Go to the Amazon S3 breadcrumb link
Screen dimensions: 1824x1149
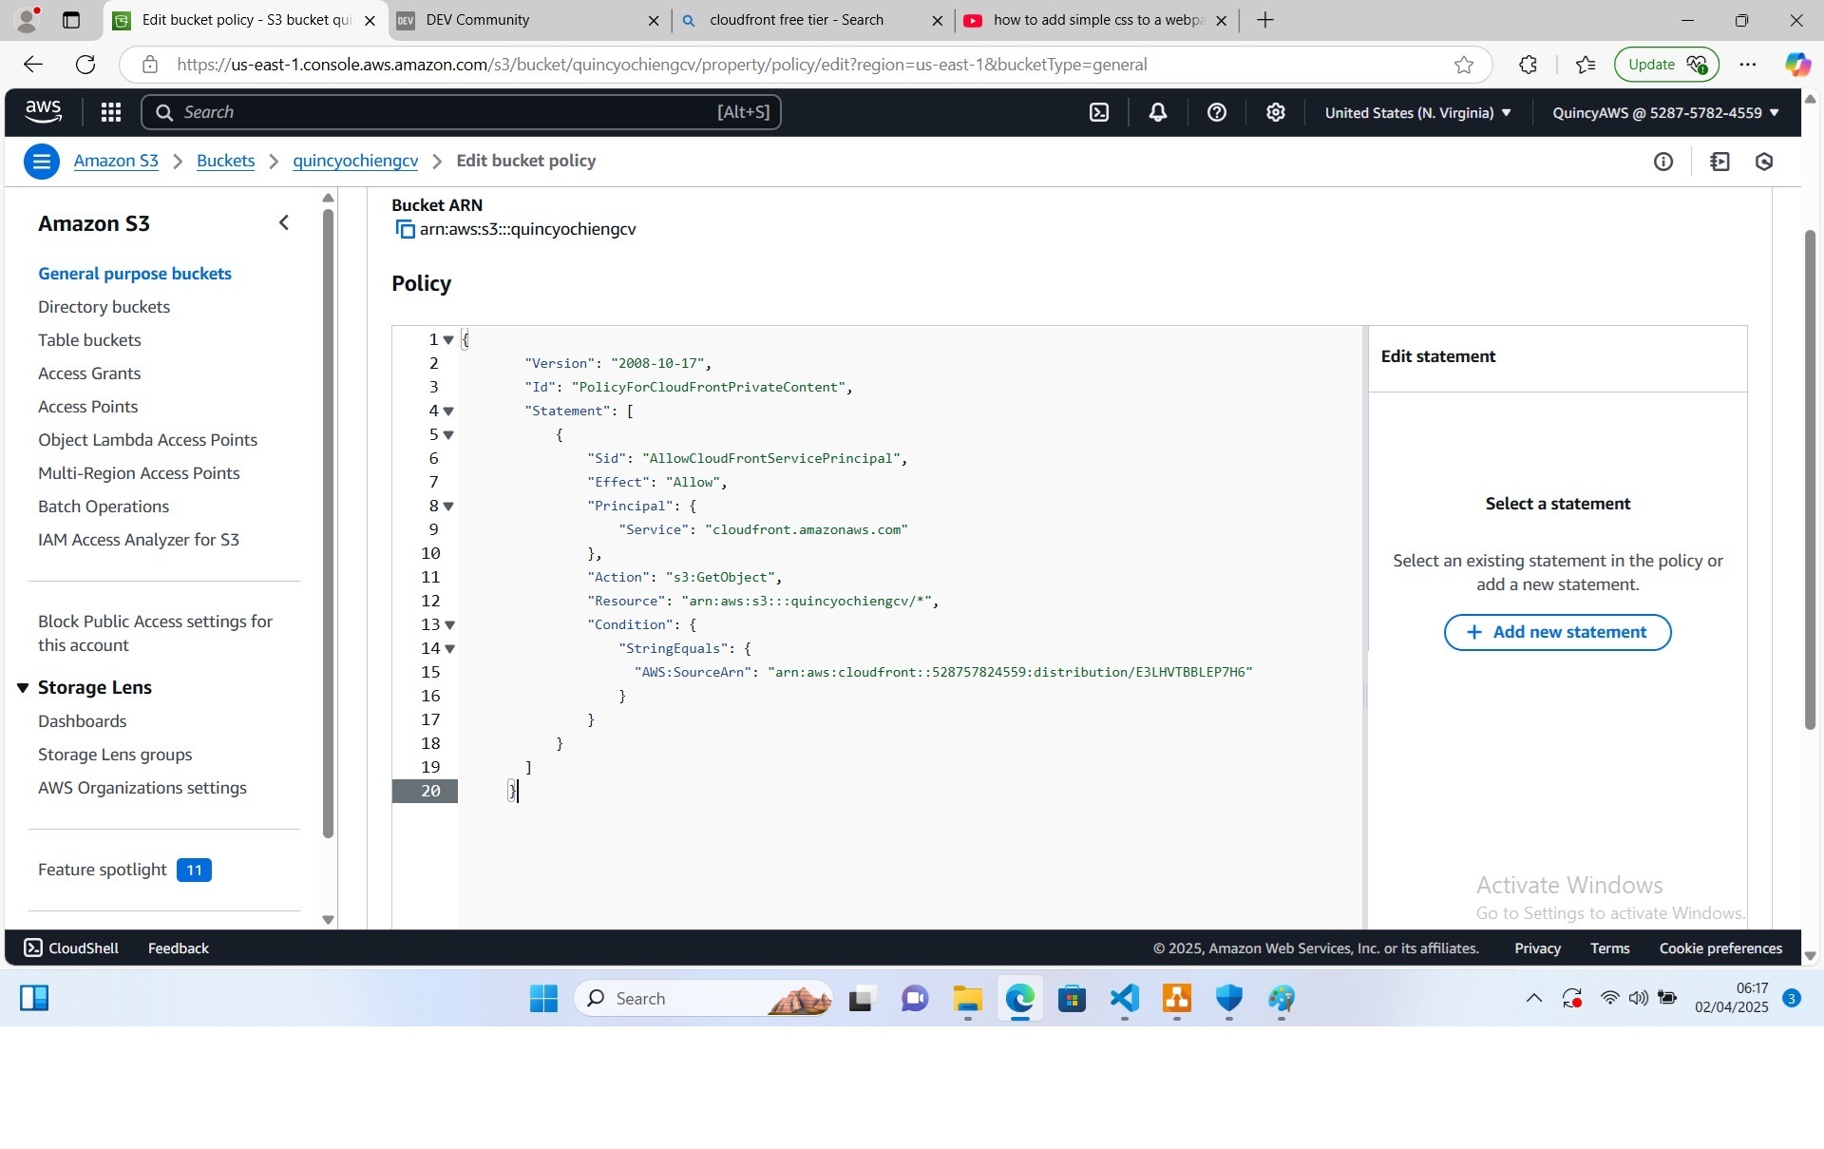(116, 161)
